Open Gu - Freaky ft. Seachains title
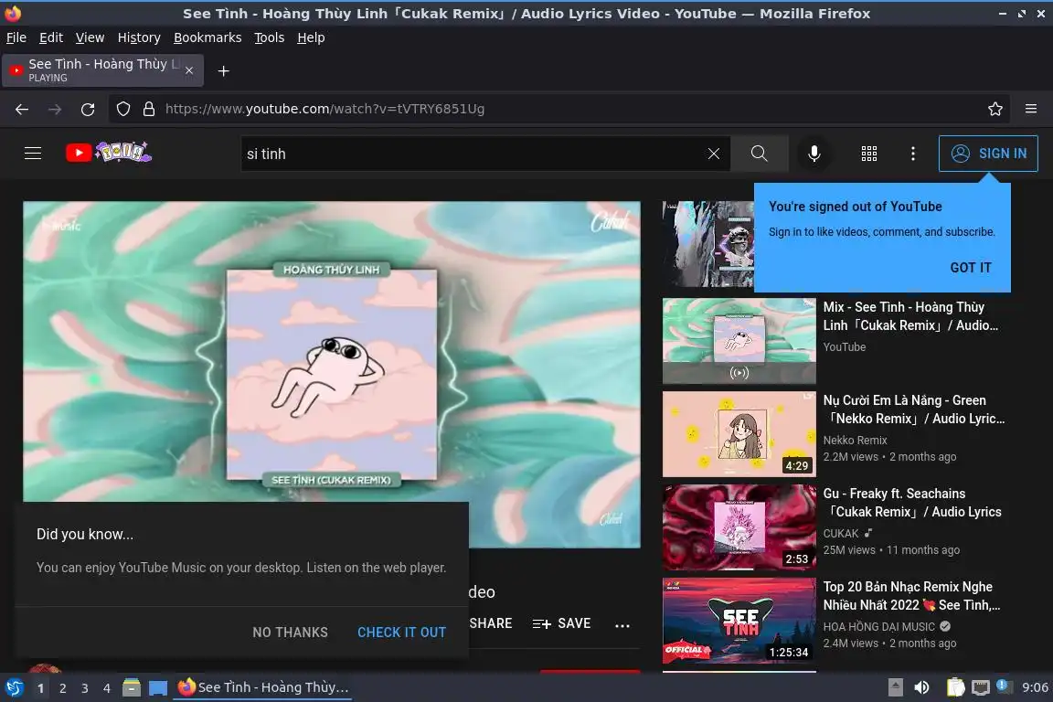This screenshot has width=1053, height=702. coord(912,503)
